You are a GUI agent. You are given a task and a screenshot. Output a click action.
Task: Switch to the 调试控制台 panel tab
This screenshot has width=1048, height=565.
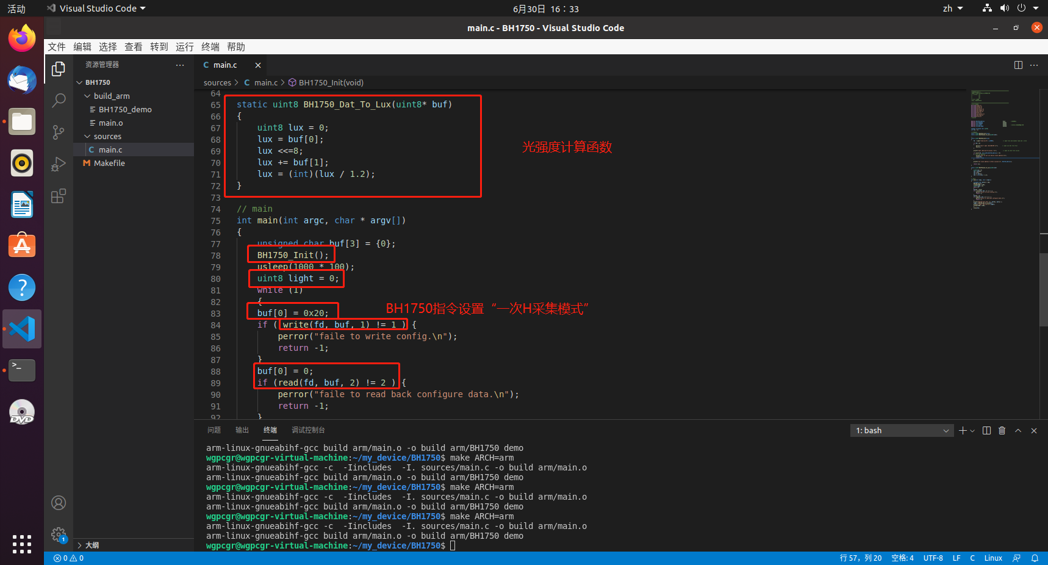[x=308, y=430]
